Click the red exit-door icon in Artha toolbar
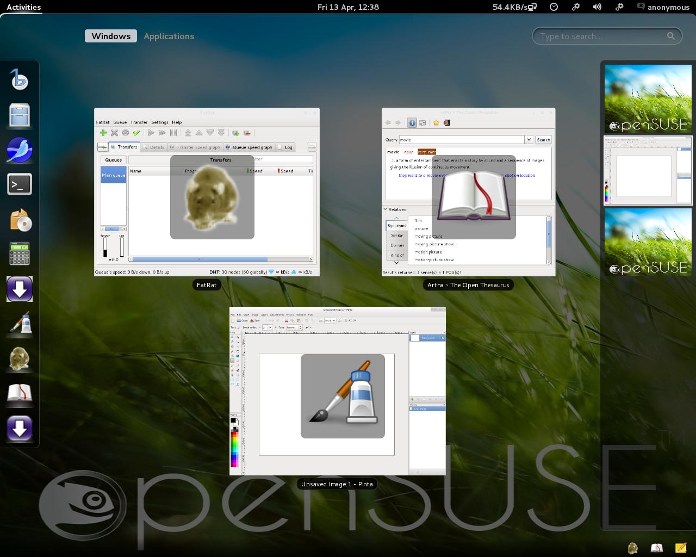This screenshot has width=696, height=557. [x=446, y=123]
